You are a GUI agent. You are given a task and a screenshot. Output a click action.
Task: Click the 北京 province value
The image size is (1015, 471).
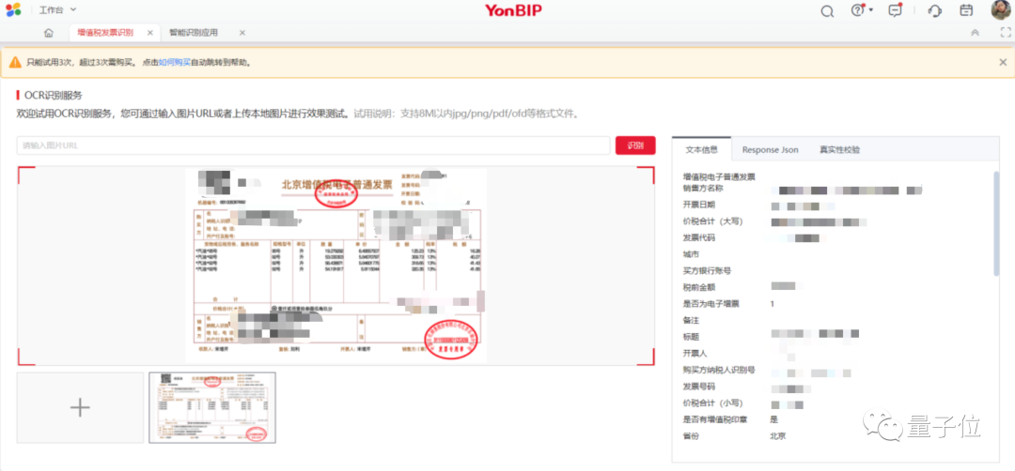(777, 436)
